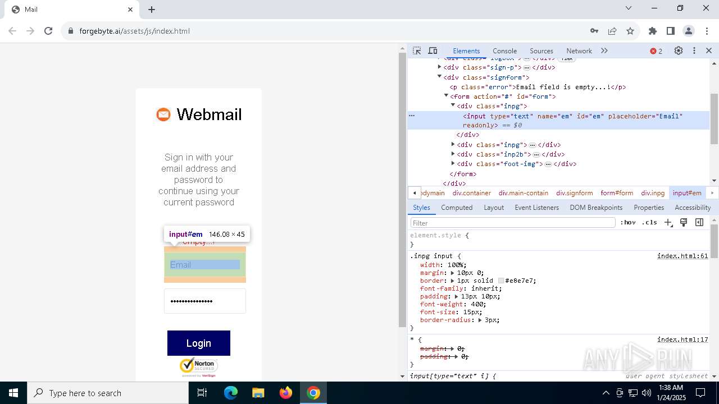Select div.signform in breadcrumb

pos(574,193)
